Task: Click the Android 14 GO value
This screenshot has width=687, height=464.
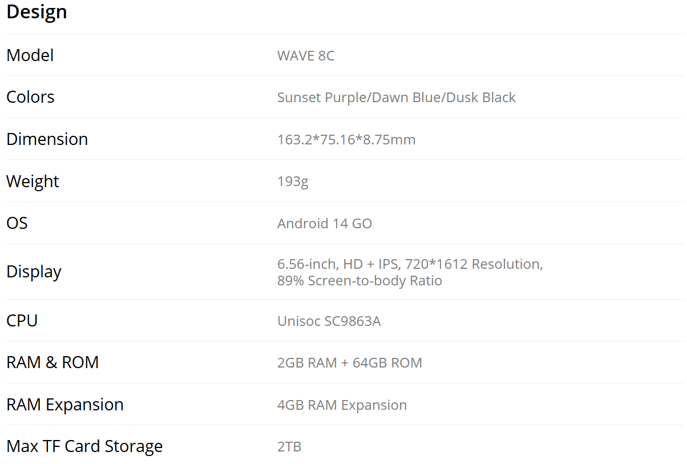Action: pos(325,223)
